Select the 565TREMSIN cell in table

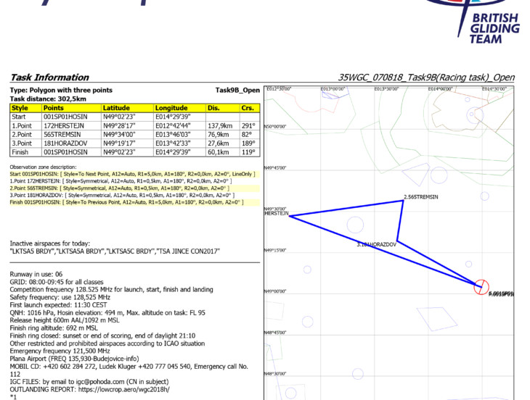[68, 134]
